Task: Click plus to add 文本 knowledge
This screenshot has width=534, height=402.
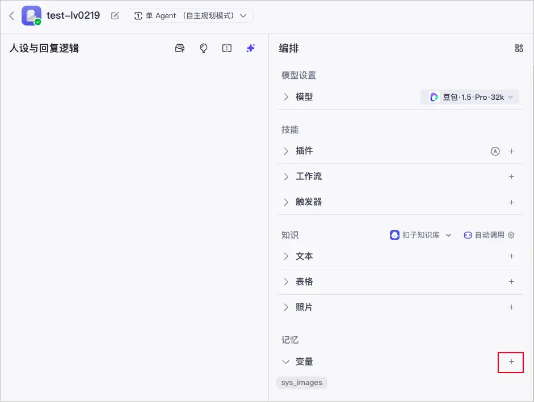Action: (511, 256)
